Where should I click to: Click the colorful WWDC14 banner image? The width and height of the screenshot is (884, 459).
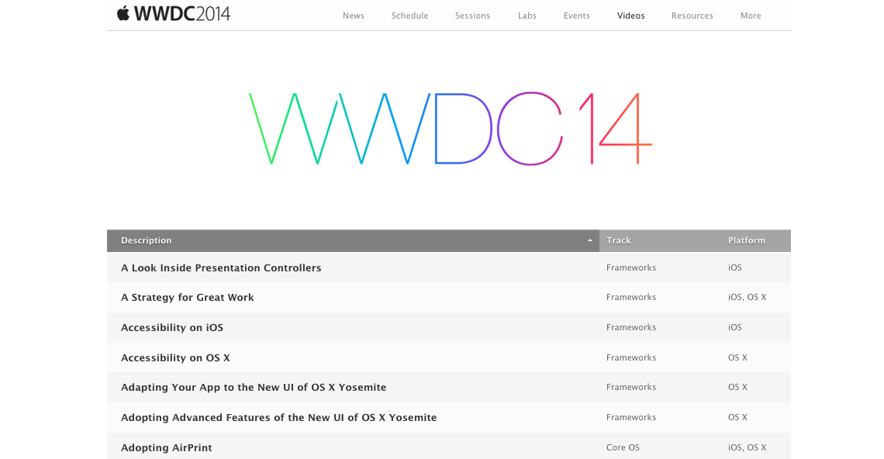click(451, 129)
